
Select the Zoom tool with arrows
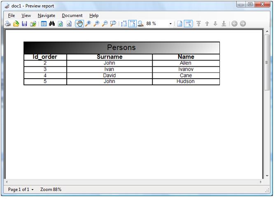point(88,23)
